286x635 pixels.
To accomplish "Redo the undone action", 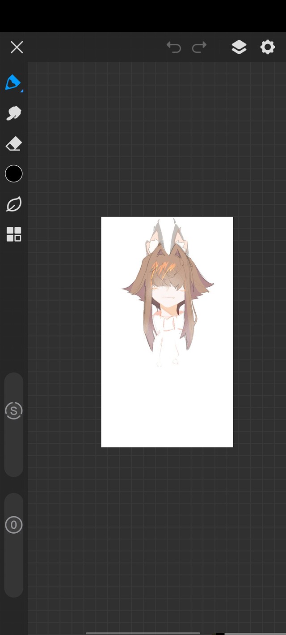I will tap(199, 47).
